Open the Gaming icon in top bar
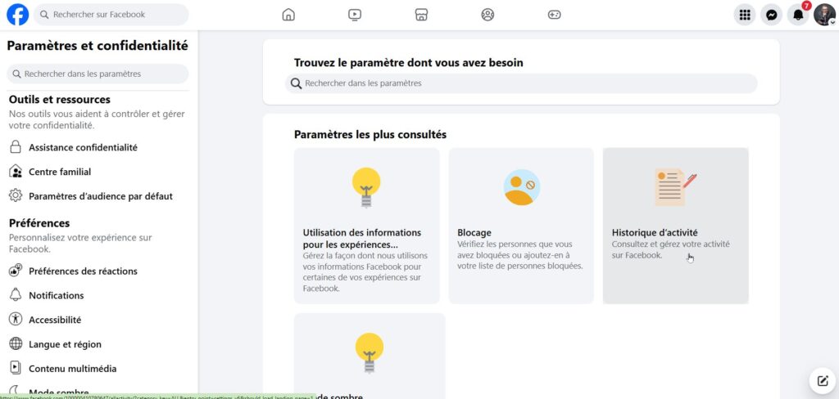 (554, 15)
